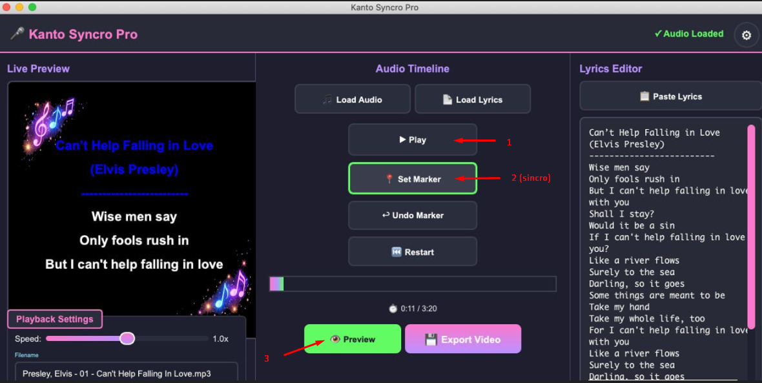
Task: Click the stopwatch time display icon
Action: click(x=393, y=309)
